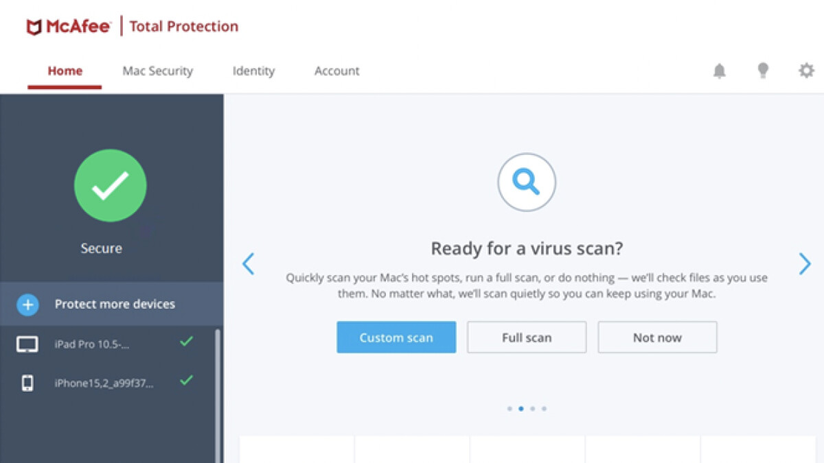
Task: Select the second carousel page dot
Action: 521,409
